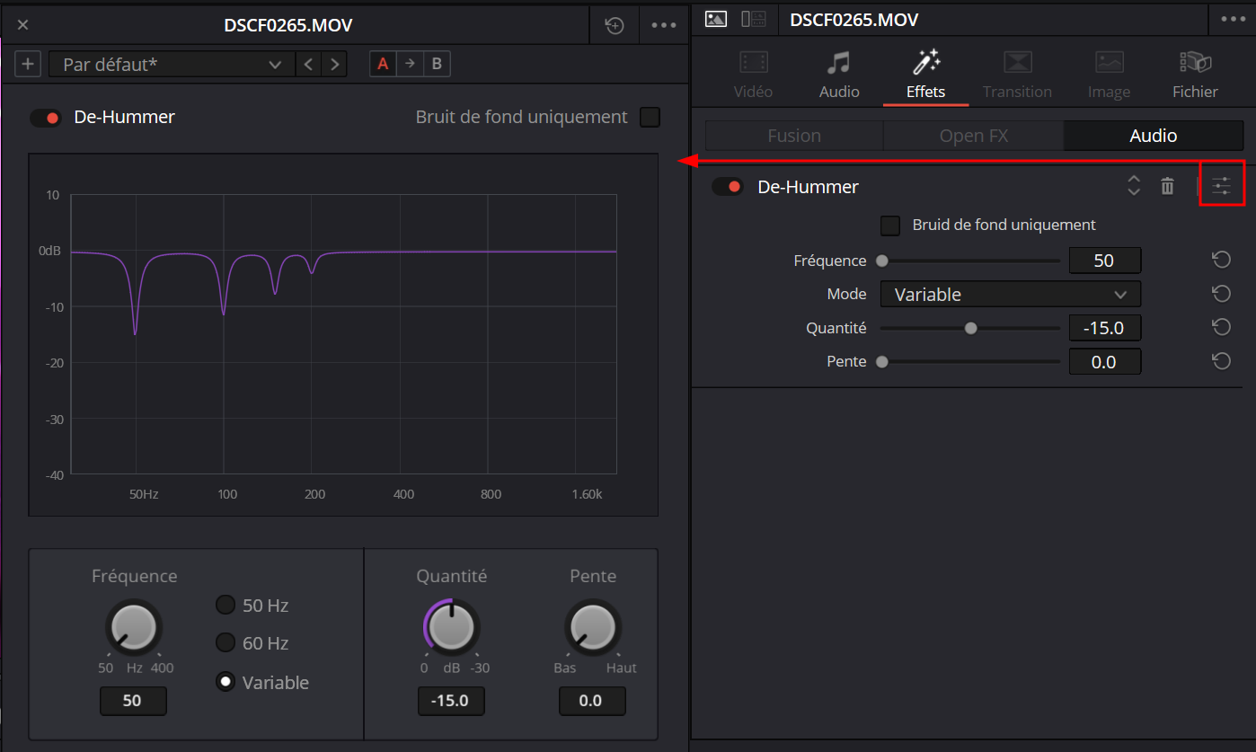Click the inspector dual-panel view icon
The image size is (1256, 752).
pos(753,19)
